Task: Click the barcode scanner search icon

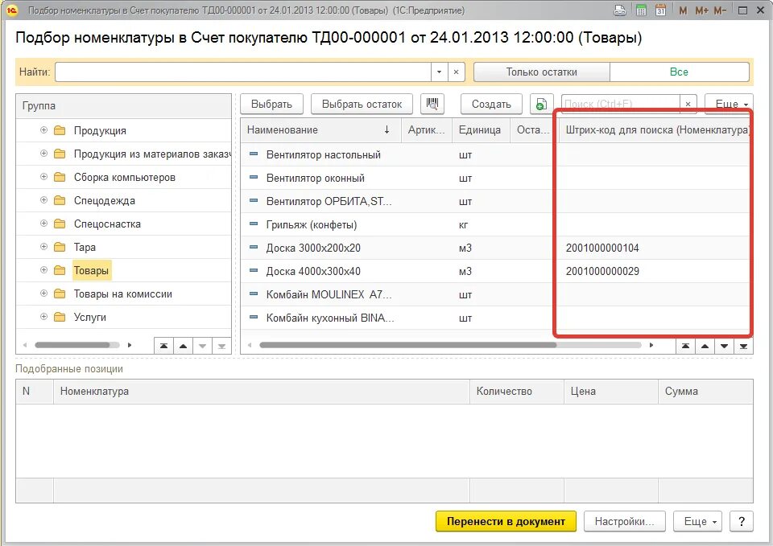Action: coord(432,104)
